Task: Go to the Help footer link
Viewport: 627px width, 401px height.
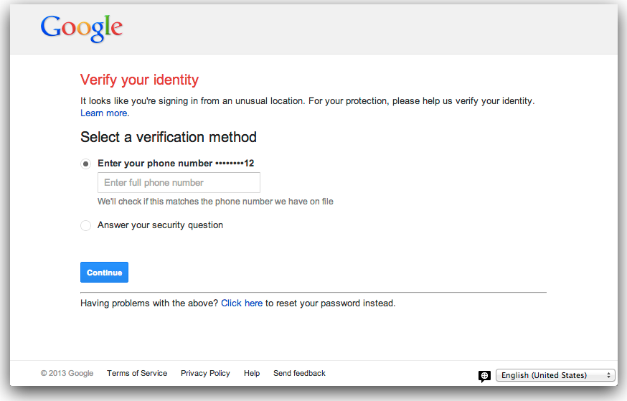Action: [x=252, y=373]
